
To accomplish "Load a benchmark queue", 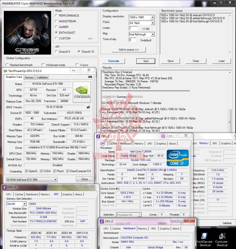I will coord(222,61).
